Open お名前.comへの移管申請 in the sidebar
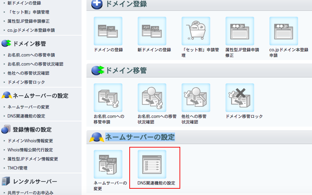This screenshot has width=312, height=195. (x=31, y=55)
